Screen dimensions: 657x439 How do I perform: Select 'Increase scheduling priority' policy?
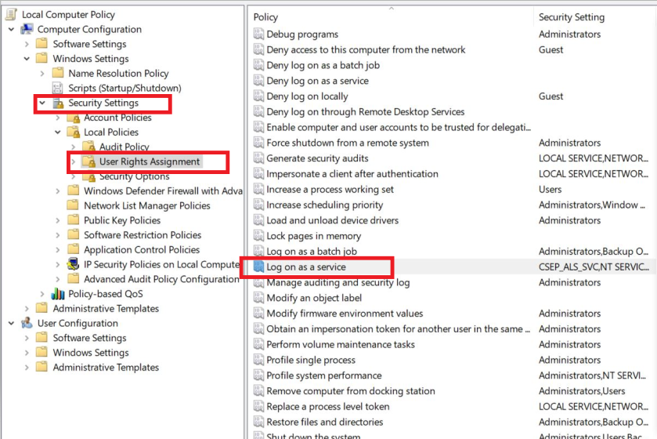point(325,205)
